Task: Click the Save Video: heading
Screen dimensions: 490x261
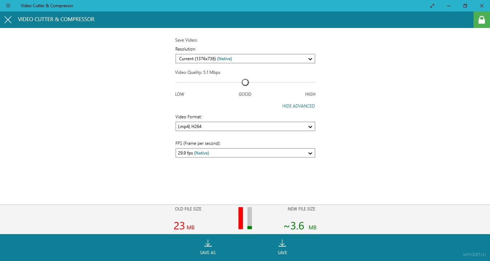Action: point(186,40)
